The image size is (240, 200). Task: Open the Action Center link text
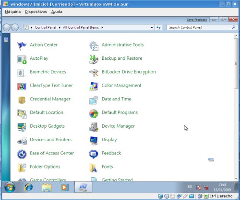(44, 44)
